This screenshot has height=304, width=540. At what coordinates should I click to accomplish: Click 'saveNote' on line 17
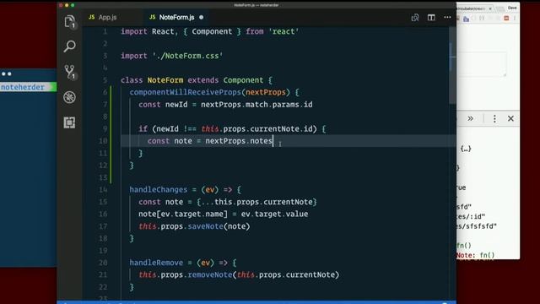(205, 226)
